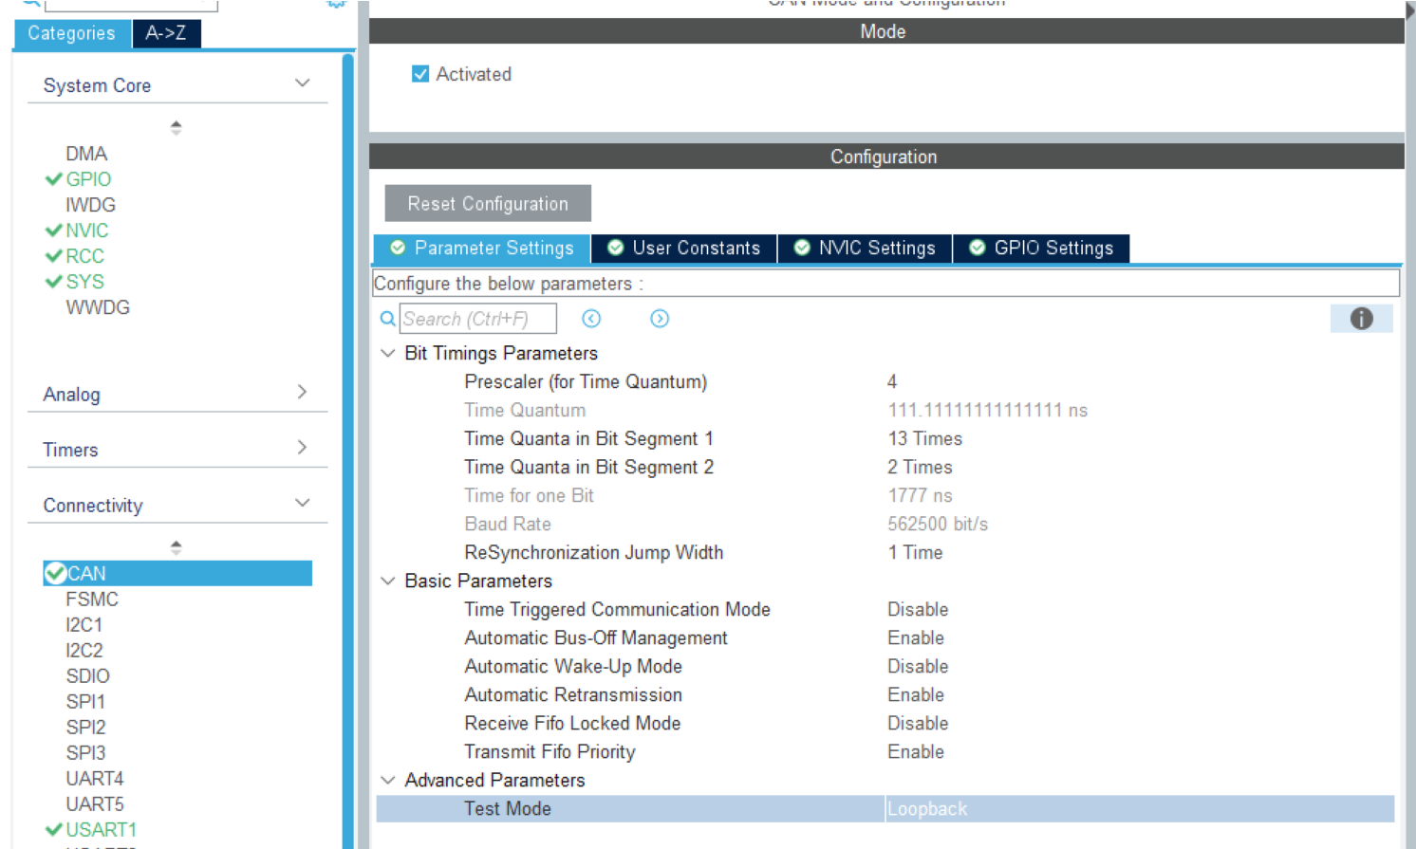Click Receive Fifo Locked Mode value Disable
1416x849 pixels.
[918, 723]
